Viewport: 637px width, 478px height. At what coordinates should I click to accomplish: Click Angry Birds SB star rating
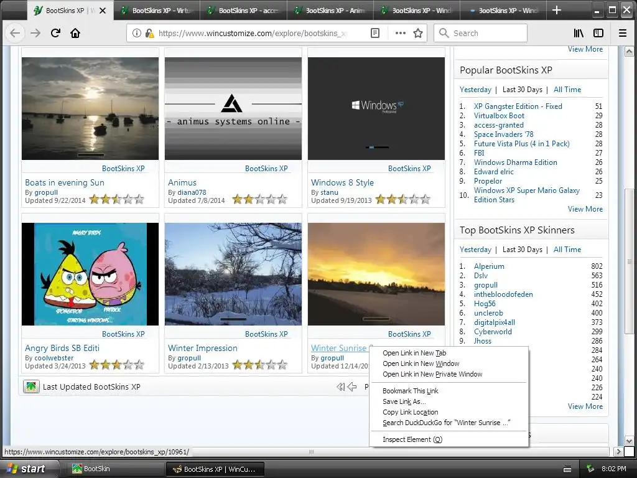coord(116,365)
